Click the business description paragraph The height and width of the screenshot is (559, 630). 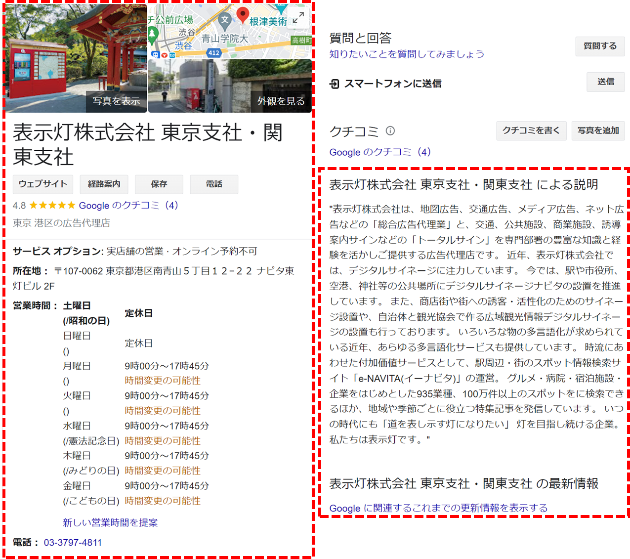(477, 324)
